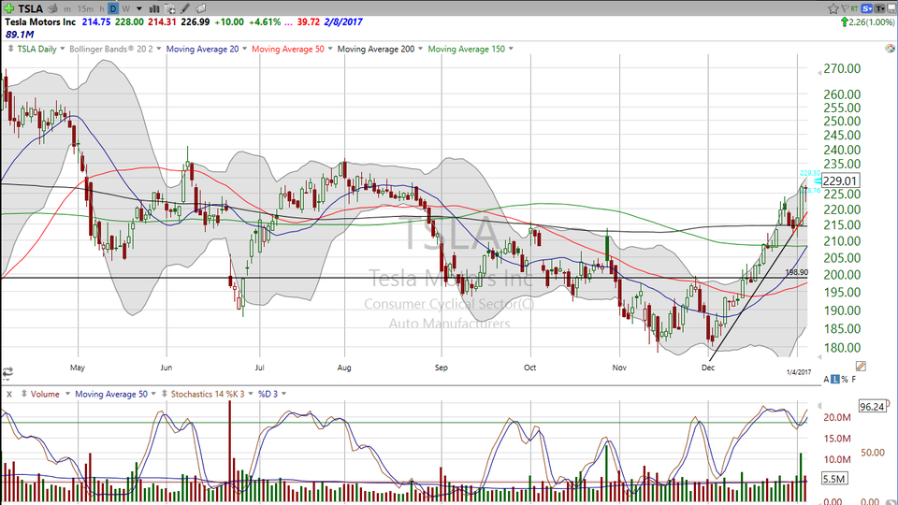Click the 2/8/2017 date in header
This screenshot has height=505, width=898.
(x=343, y=22)
